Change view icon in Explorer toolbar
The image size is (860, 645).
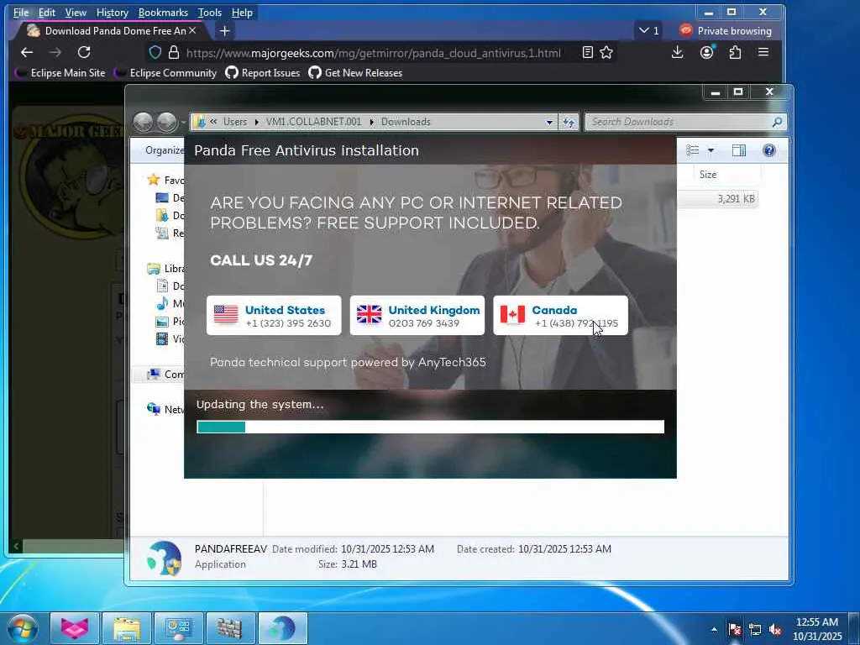[x=693, y=150]
